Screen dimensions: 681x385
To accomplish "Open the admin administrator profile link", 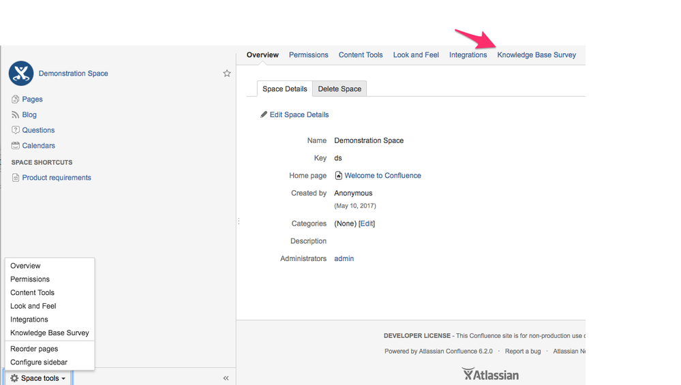I will point(344,258).
